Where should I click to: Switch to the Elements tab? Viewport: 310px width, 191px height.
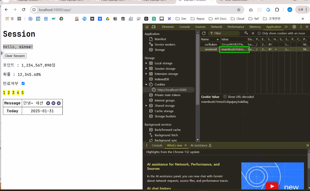click(x=168, y=27)
